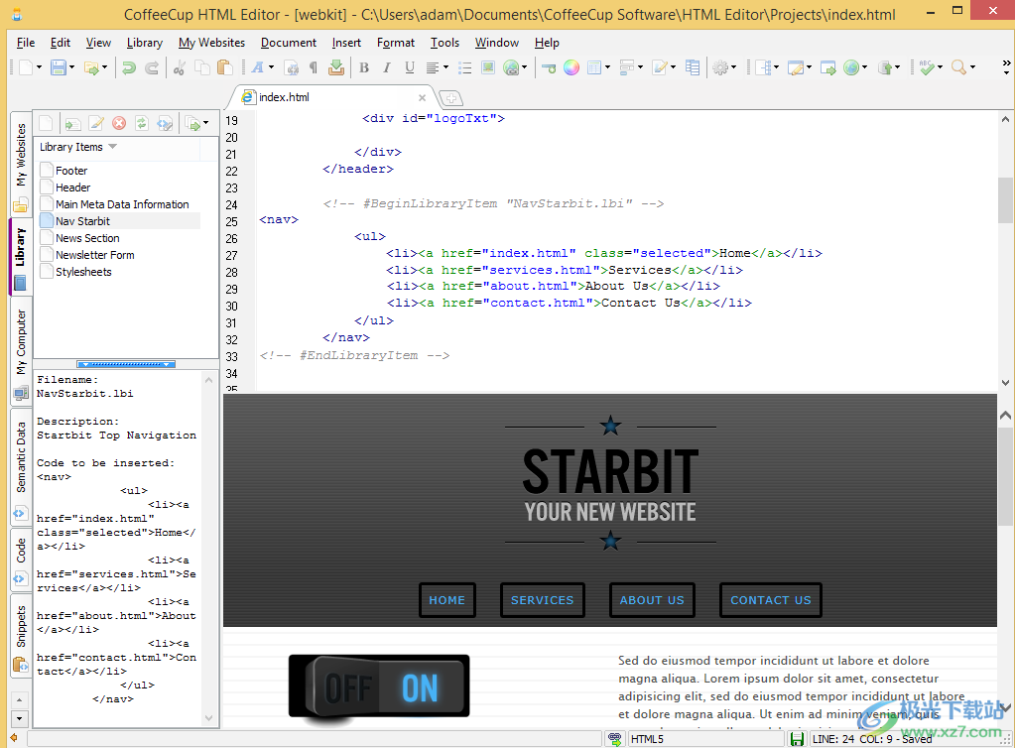
Task: Click the Copy icon in main toolbar
Action: [x=202, y=67]
